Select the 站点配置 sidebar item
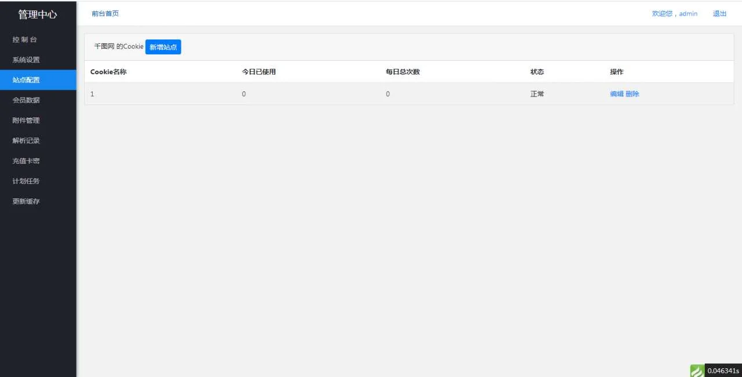 click(x=26, y=80)
